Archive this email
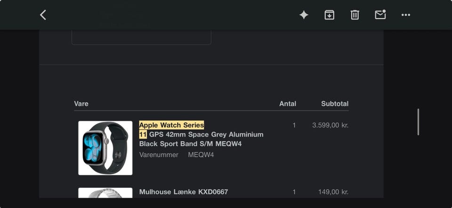The image size is (452, 208). click(x=330, y=15)
